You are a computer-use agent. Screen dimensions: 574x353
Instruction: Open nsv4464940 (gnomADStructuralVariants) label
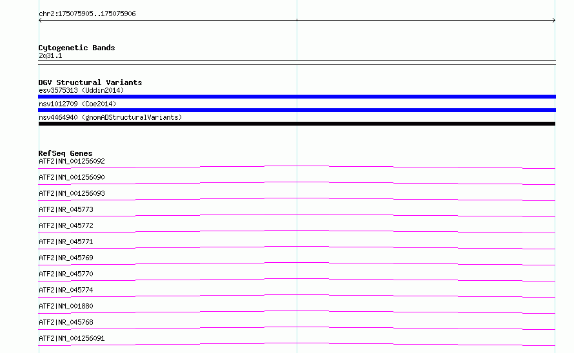110,117
